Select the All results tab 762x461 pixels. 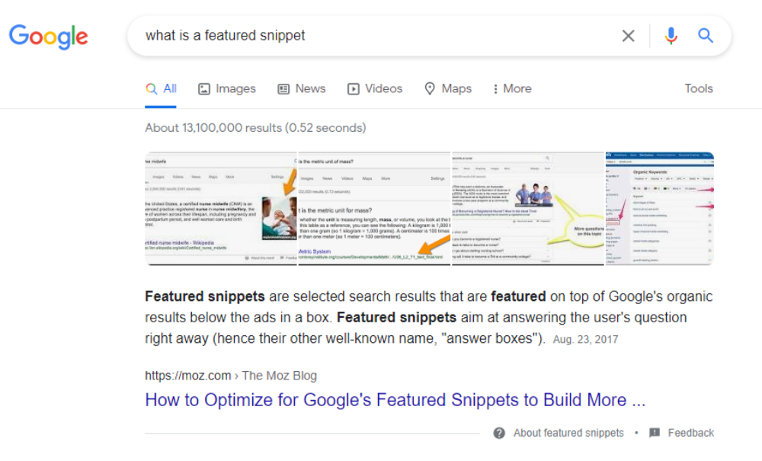161,89
